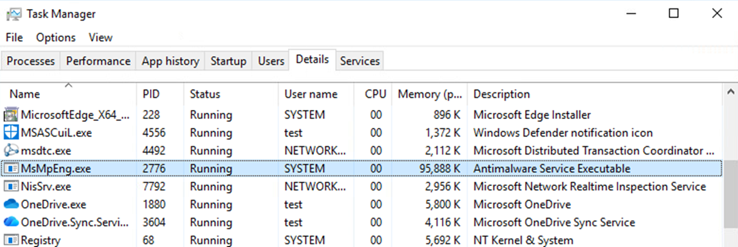
Task: Click the Registry process icon
Action: click(11, 240)
